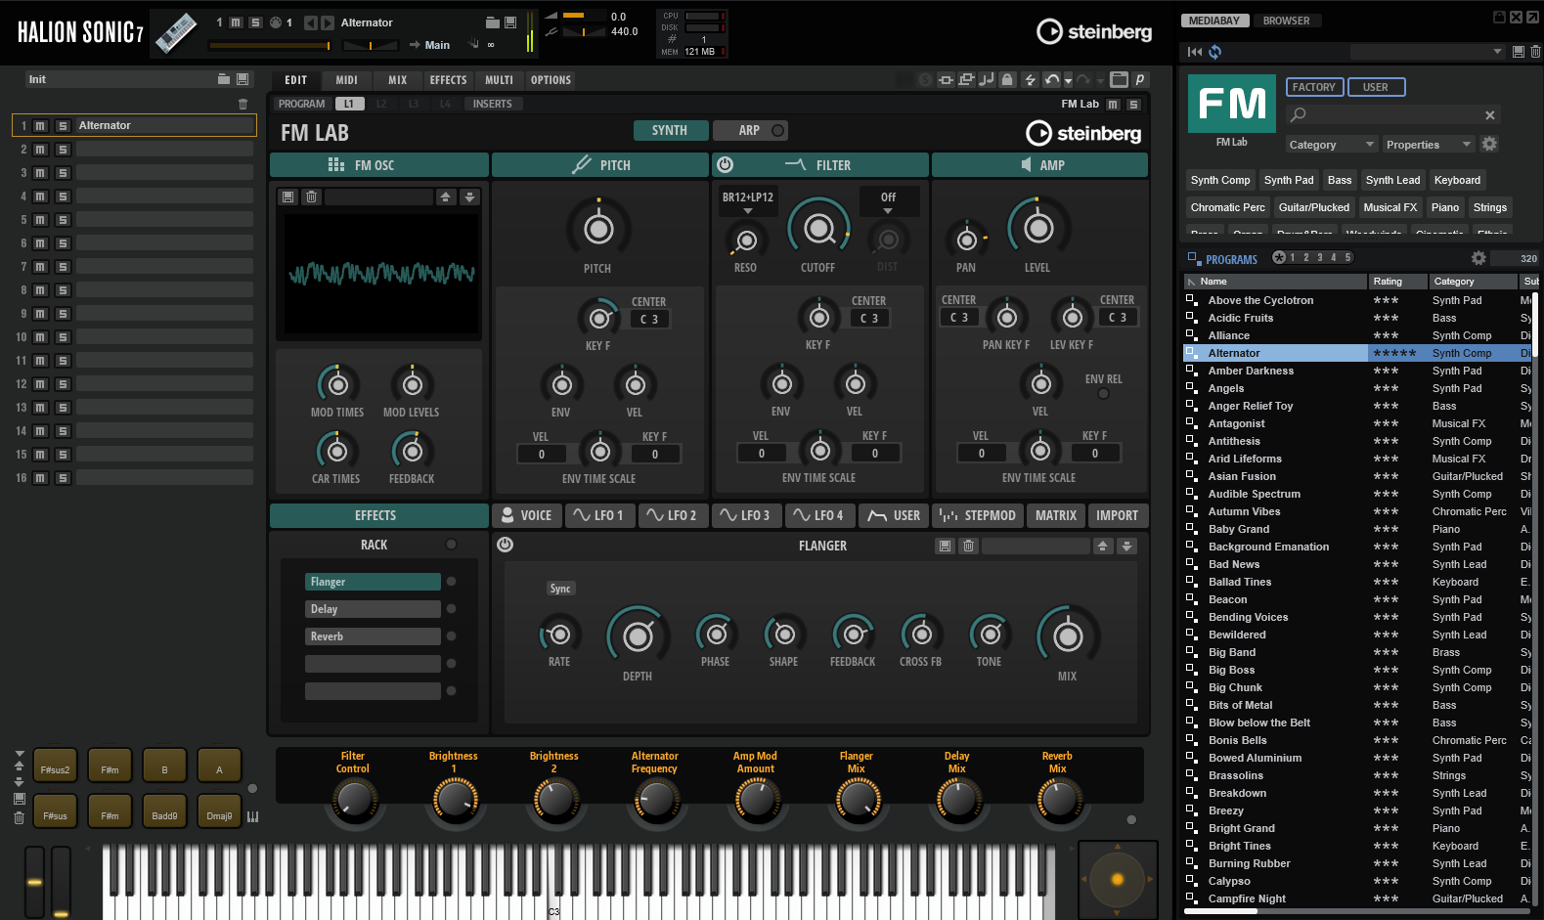Open Properties filter dropdown
The height and width of the screenshot is (920, 1544).
tap(1430, 145)
